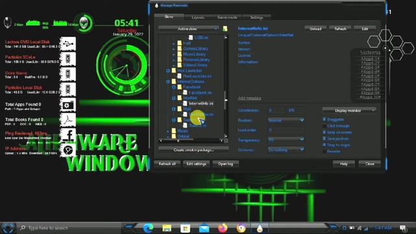Image resolution: width=416 pixels, height=234 pixels.
Task: Switch to the Game mode tab
Action: click(x=227, y=18)
